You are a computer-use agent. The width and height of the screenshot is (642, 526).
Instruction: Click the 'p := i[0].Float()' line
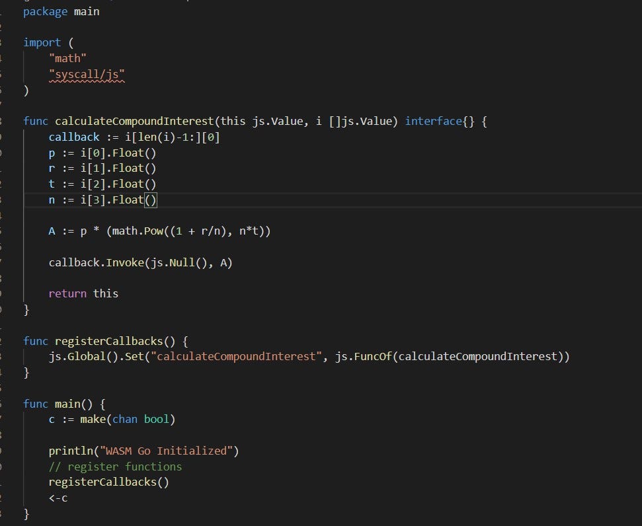pyautogui.click(x=102, y=153)
